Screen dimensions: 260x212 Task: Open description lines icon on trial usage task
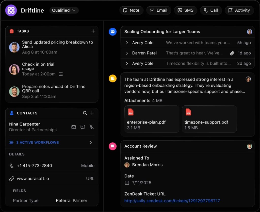point(61,74)
